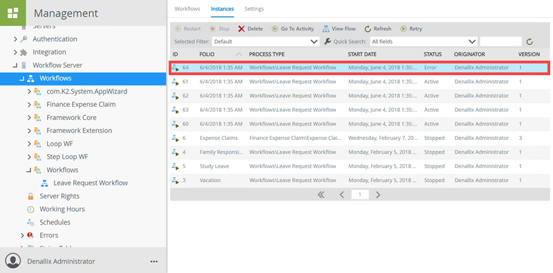Click the refresh icon beside the search box
553x273 pixels.
point(529,42)
